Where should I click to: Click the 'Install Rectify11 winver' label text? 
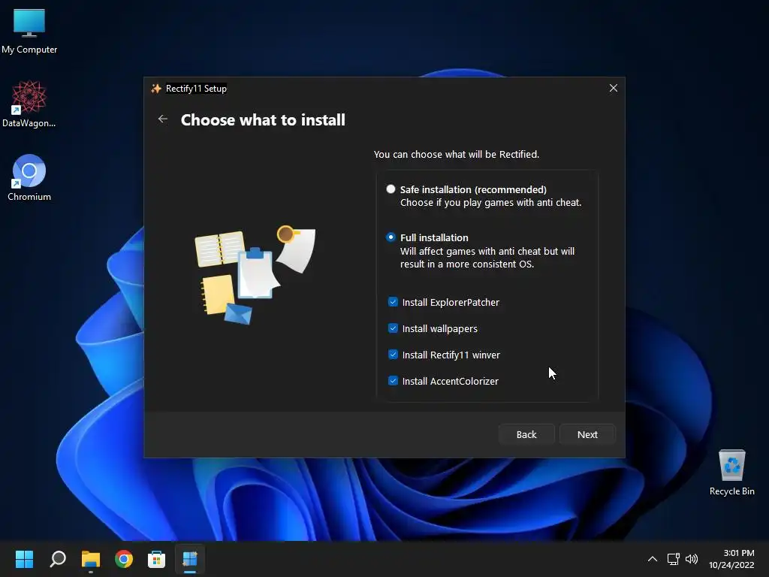pos(451,355)
